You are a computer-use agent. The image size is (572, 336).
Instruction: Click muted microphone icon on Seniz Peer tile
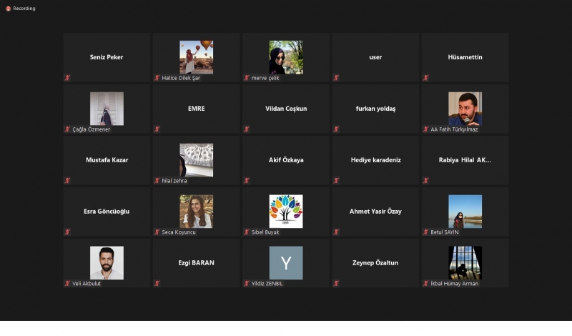click(x=67, y=78)
